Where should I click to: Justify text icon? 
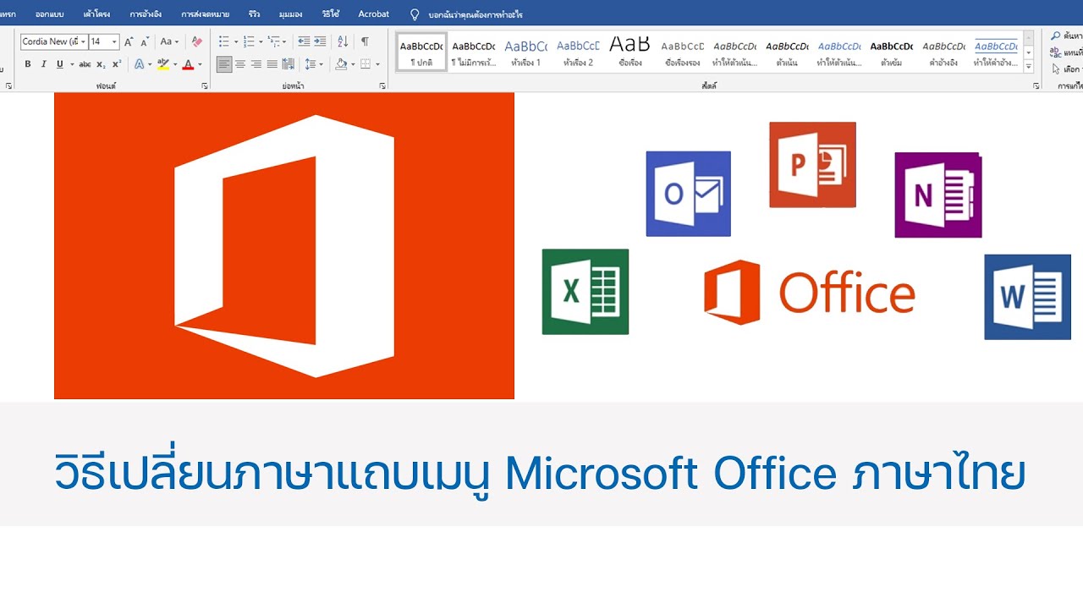[272, 64]
